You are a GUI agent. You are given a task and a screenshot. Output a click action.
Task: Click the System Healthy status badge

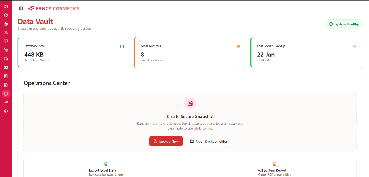tap(343, 24)
